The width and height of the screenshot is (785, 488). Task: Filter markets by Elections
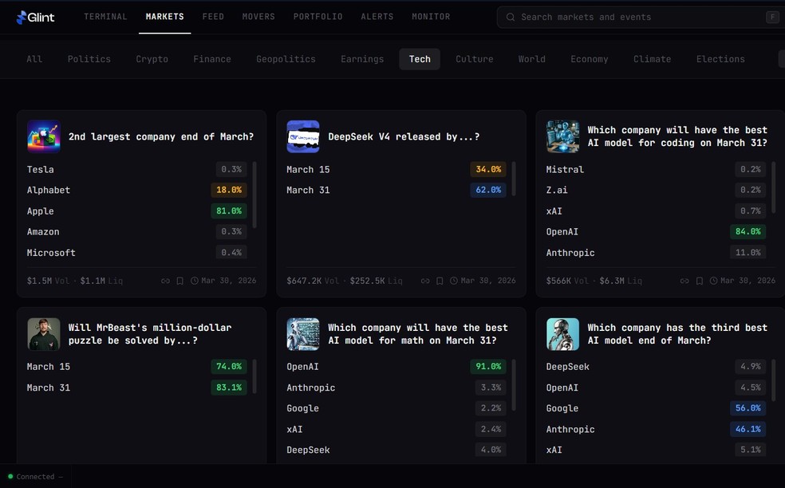click(720, 59)
